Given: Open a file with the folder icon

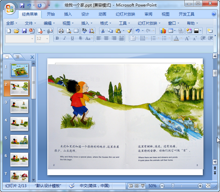Looking at the screenshot, I should point(17,31).
